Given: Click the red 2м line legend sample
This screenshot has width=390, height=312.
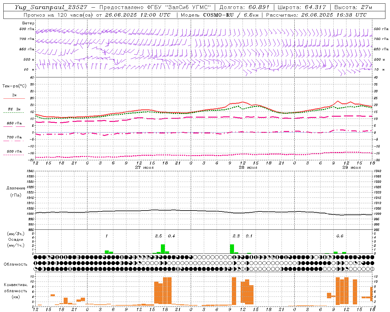Looking at the screenshot, I should tap(14, 99).
